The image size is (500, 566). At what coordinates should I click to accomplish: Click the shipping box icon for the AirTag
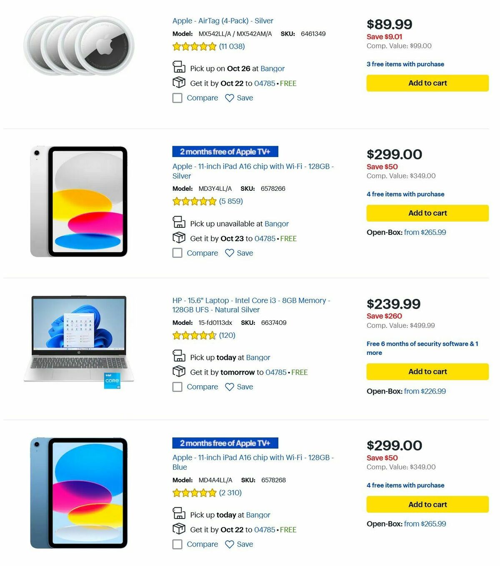point(179,83)
